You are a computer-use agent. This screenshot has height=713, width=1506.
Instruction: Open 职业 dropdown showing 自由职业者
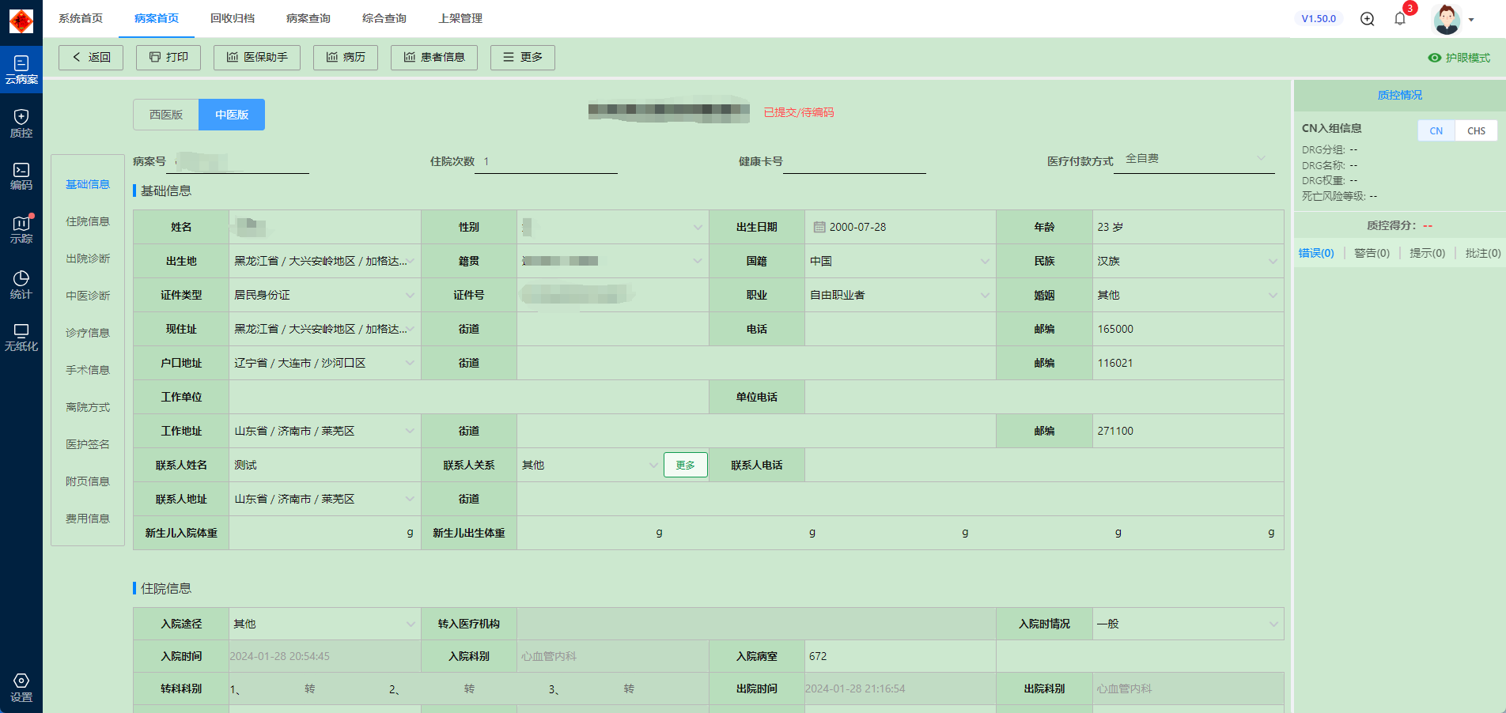900,295
